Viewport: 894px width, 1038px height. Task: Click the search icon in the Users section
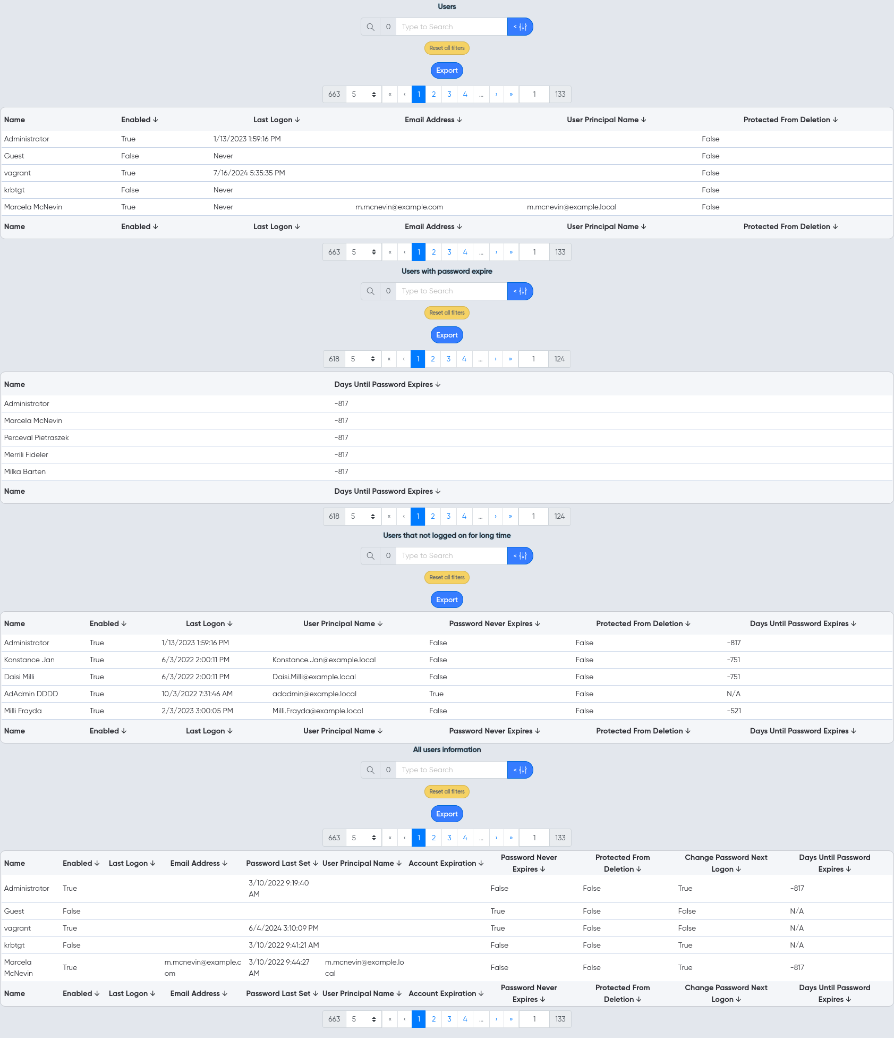coord(370,27)
